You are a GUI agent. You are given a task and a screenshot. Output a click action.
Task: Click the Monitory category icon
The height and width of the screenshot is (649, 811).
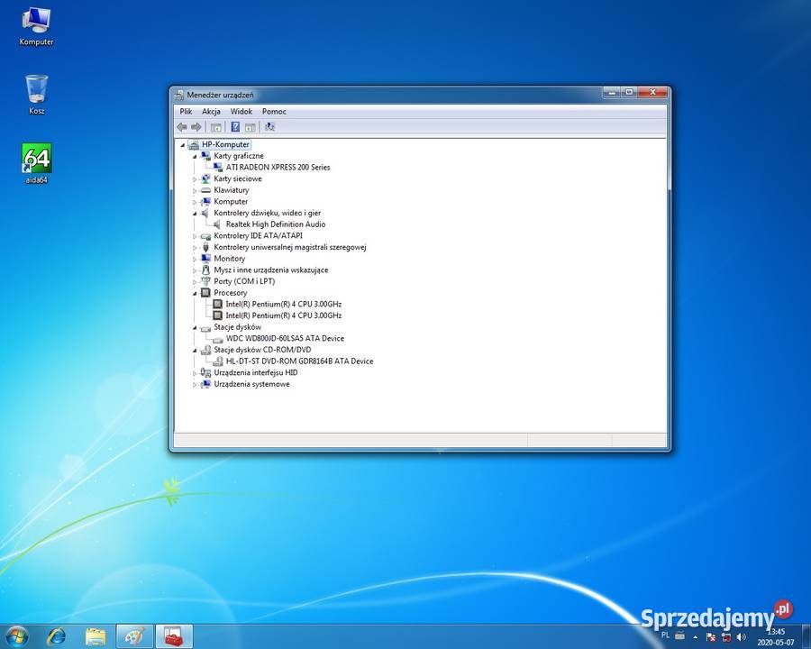tap(205, 259)
